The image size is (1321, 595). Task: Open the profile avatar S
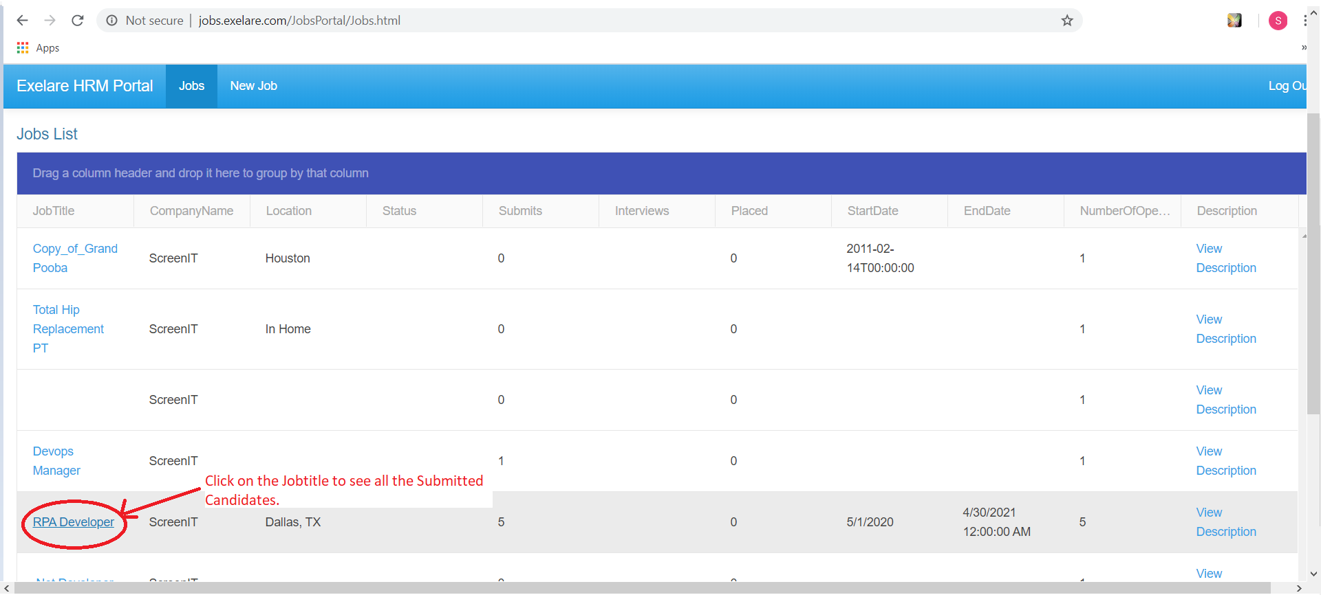pyautogui.click(x=1278, y=21)
